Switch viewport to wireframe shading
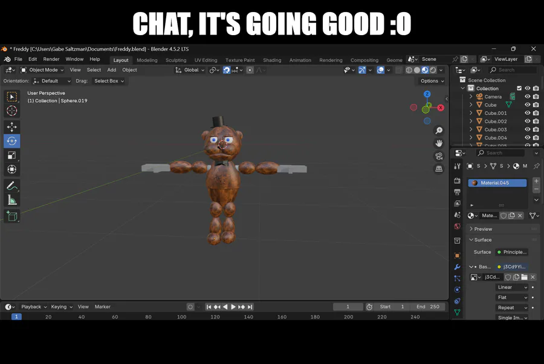The height and width of the screenshot is (364, 544). coord(409,70)
